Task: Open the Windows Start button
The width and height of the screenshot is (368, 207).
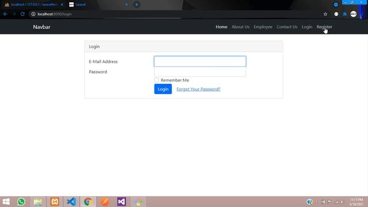Action: [6, 202]
